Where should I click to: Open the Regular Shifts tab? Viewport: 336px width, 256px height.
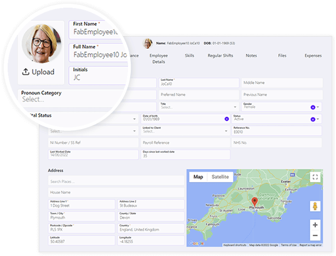click(221, 55)
